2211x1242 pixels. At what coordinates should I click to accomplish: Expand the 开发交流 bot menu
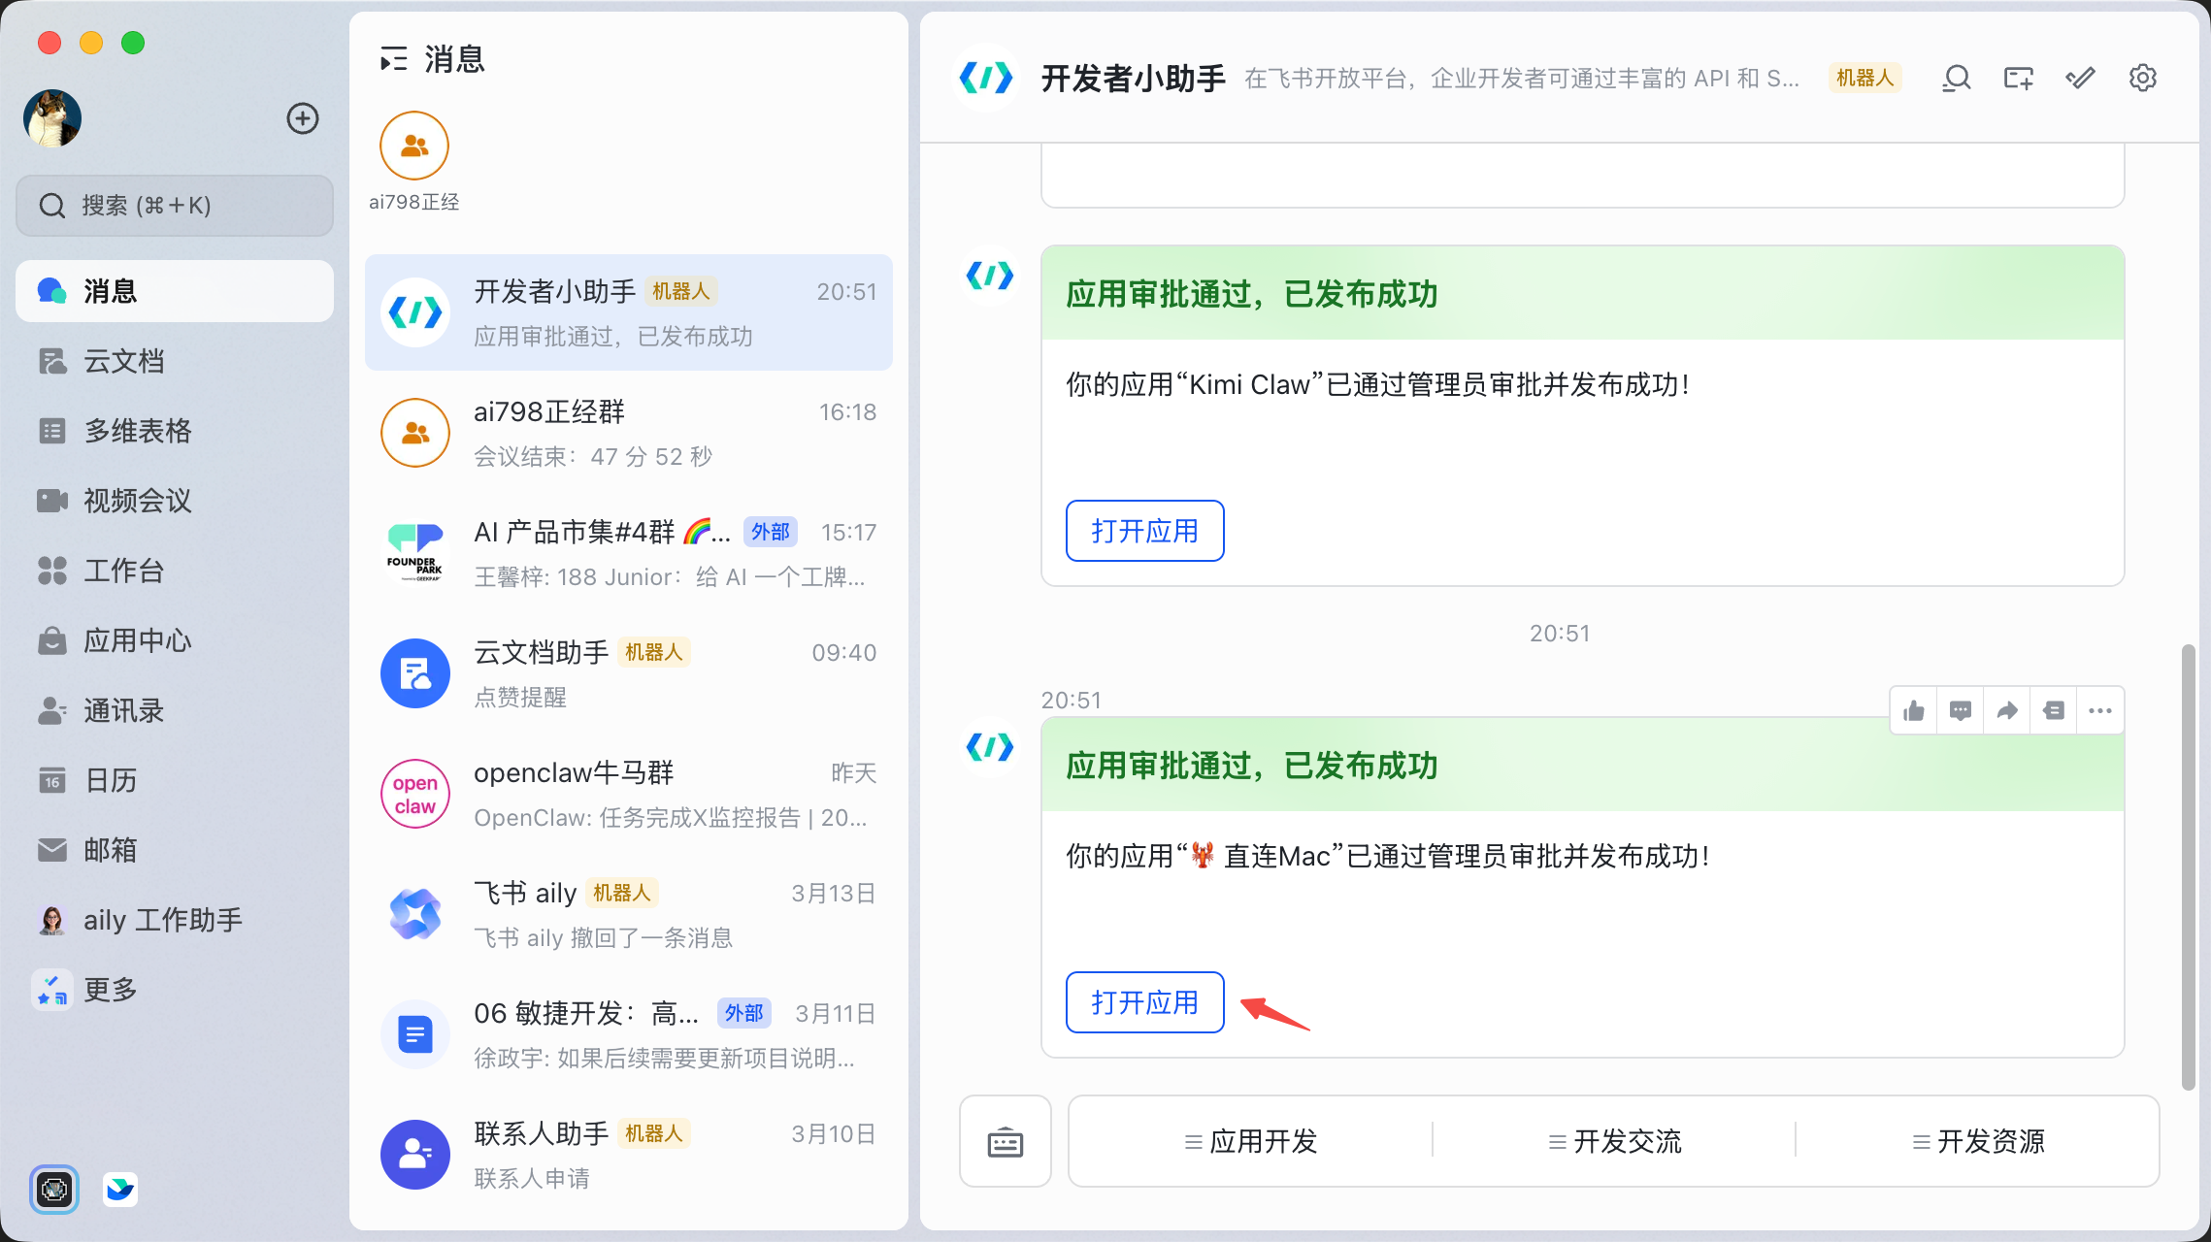[1615, 1142]
